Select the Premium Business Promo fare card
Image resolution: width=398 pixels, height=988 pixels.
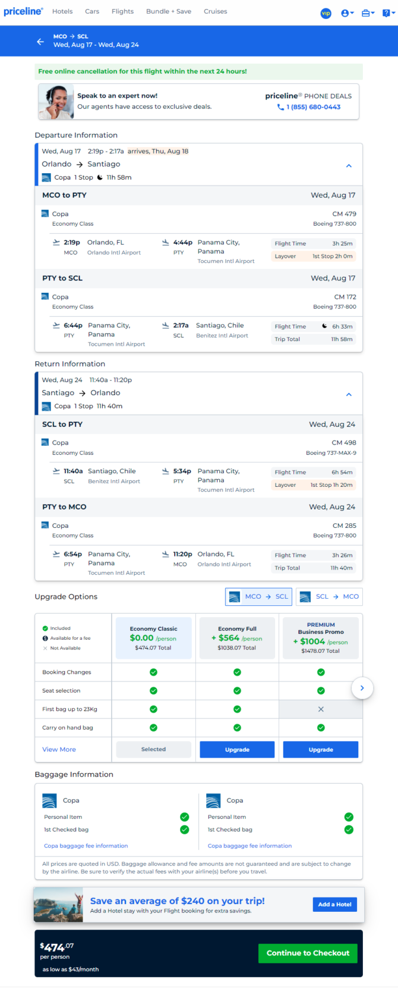point(321,638)
